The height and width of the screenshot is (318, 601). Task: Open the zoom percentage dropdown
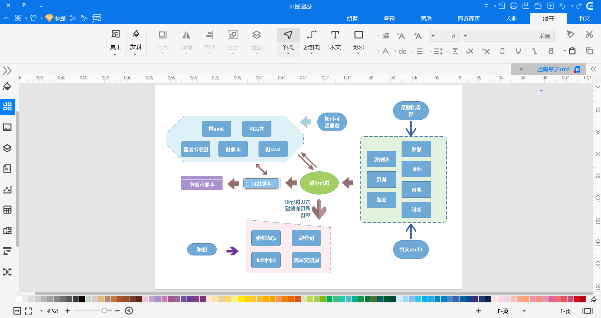[41, 311]
